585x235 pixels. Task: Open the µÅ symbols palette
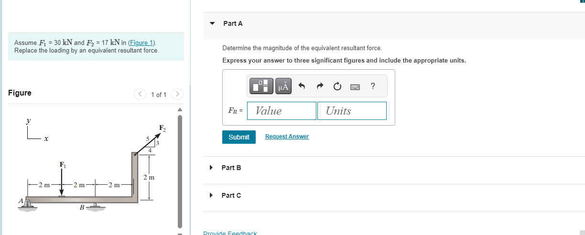283,86
